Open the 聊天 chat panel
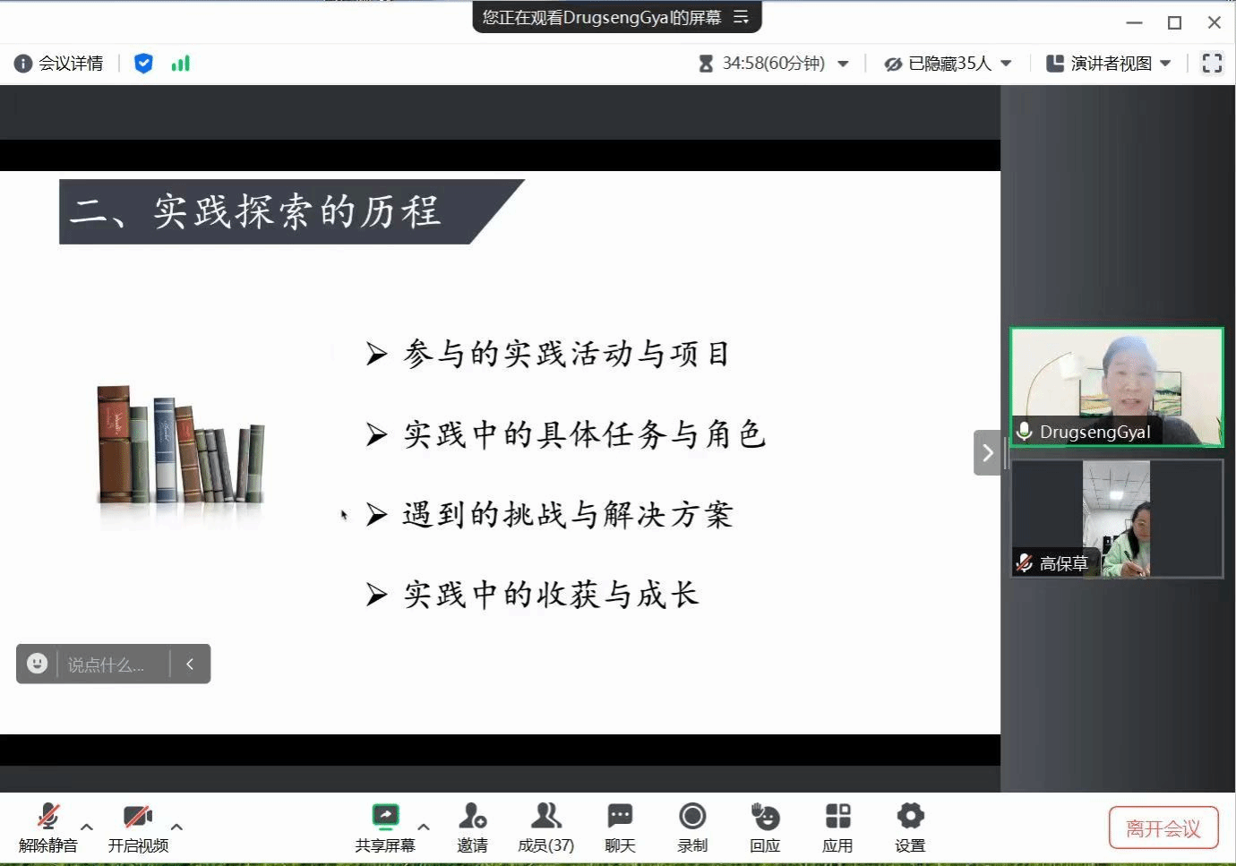The image size is (1236, 866). [x=620, y=817]
